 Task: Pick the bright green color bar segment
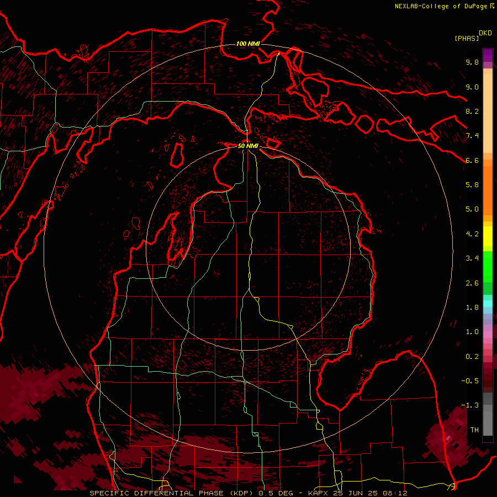click(488, 266)
